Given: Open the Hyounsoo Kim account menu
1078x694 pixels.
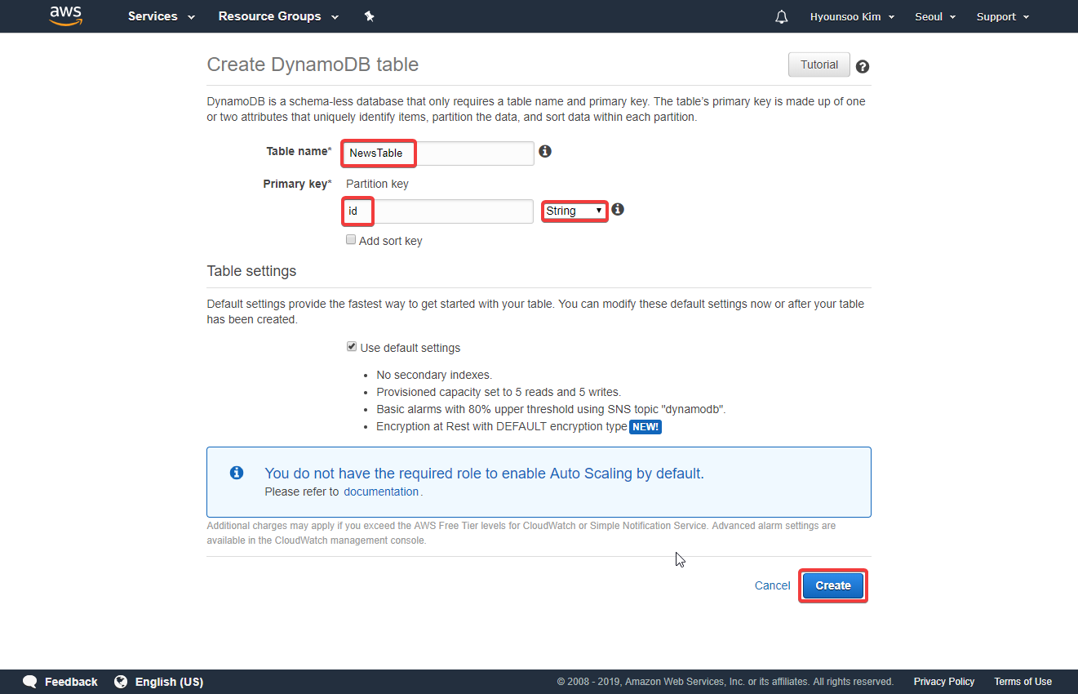Looking at the screenshot, I should (x=852, y=16).
